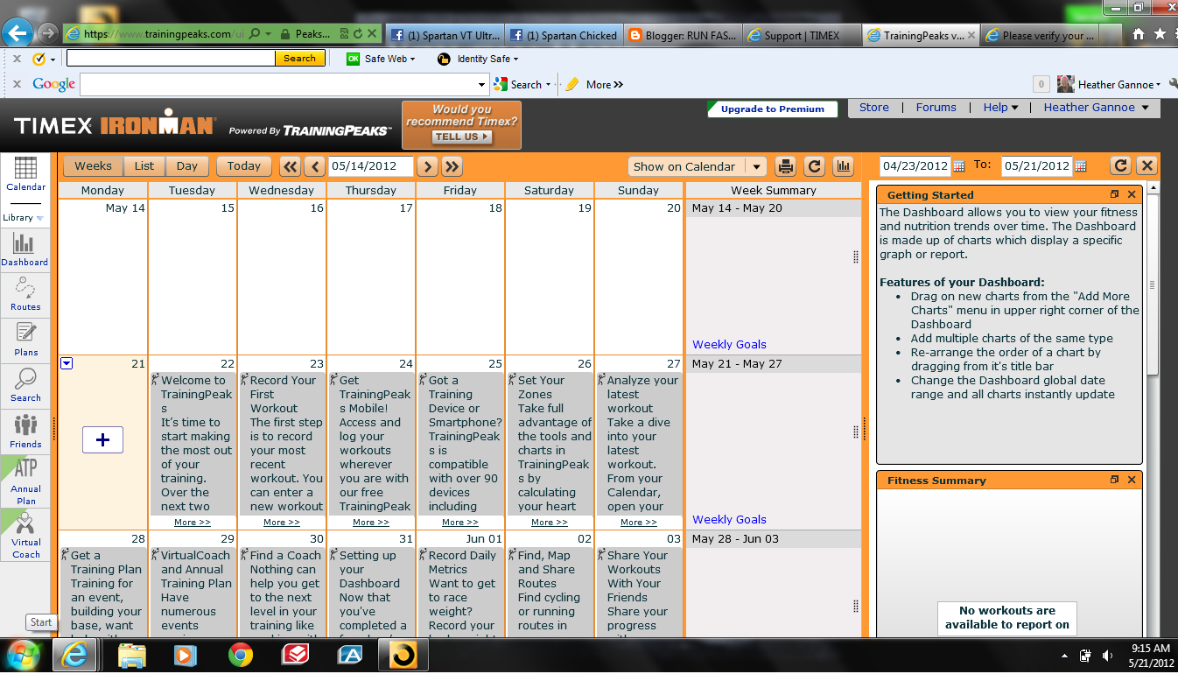Click the TELL US banner button

pyautogui.click(x=461, y=137)
